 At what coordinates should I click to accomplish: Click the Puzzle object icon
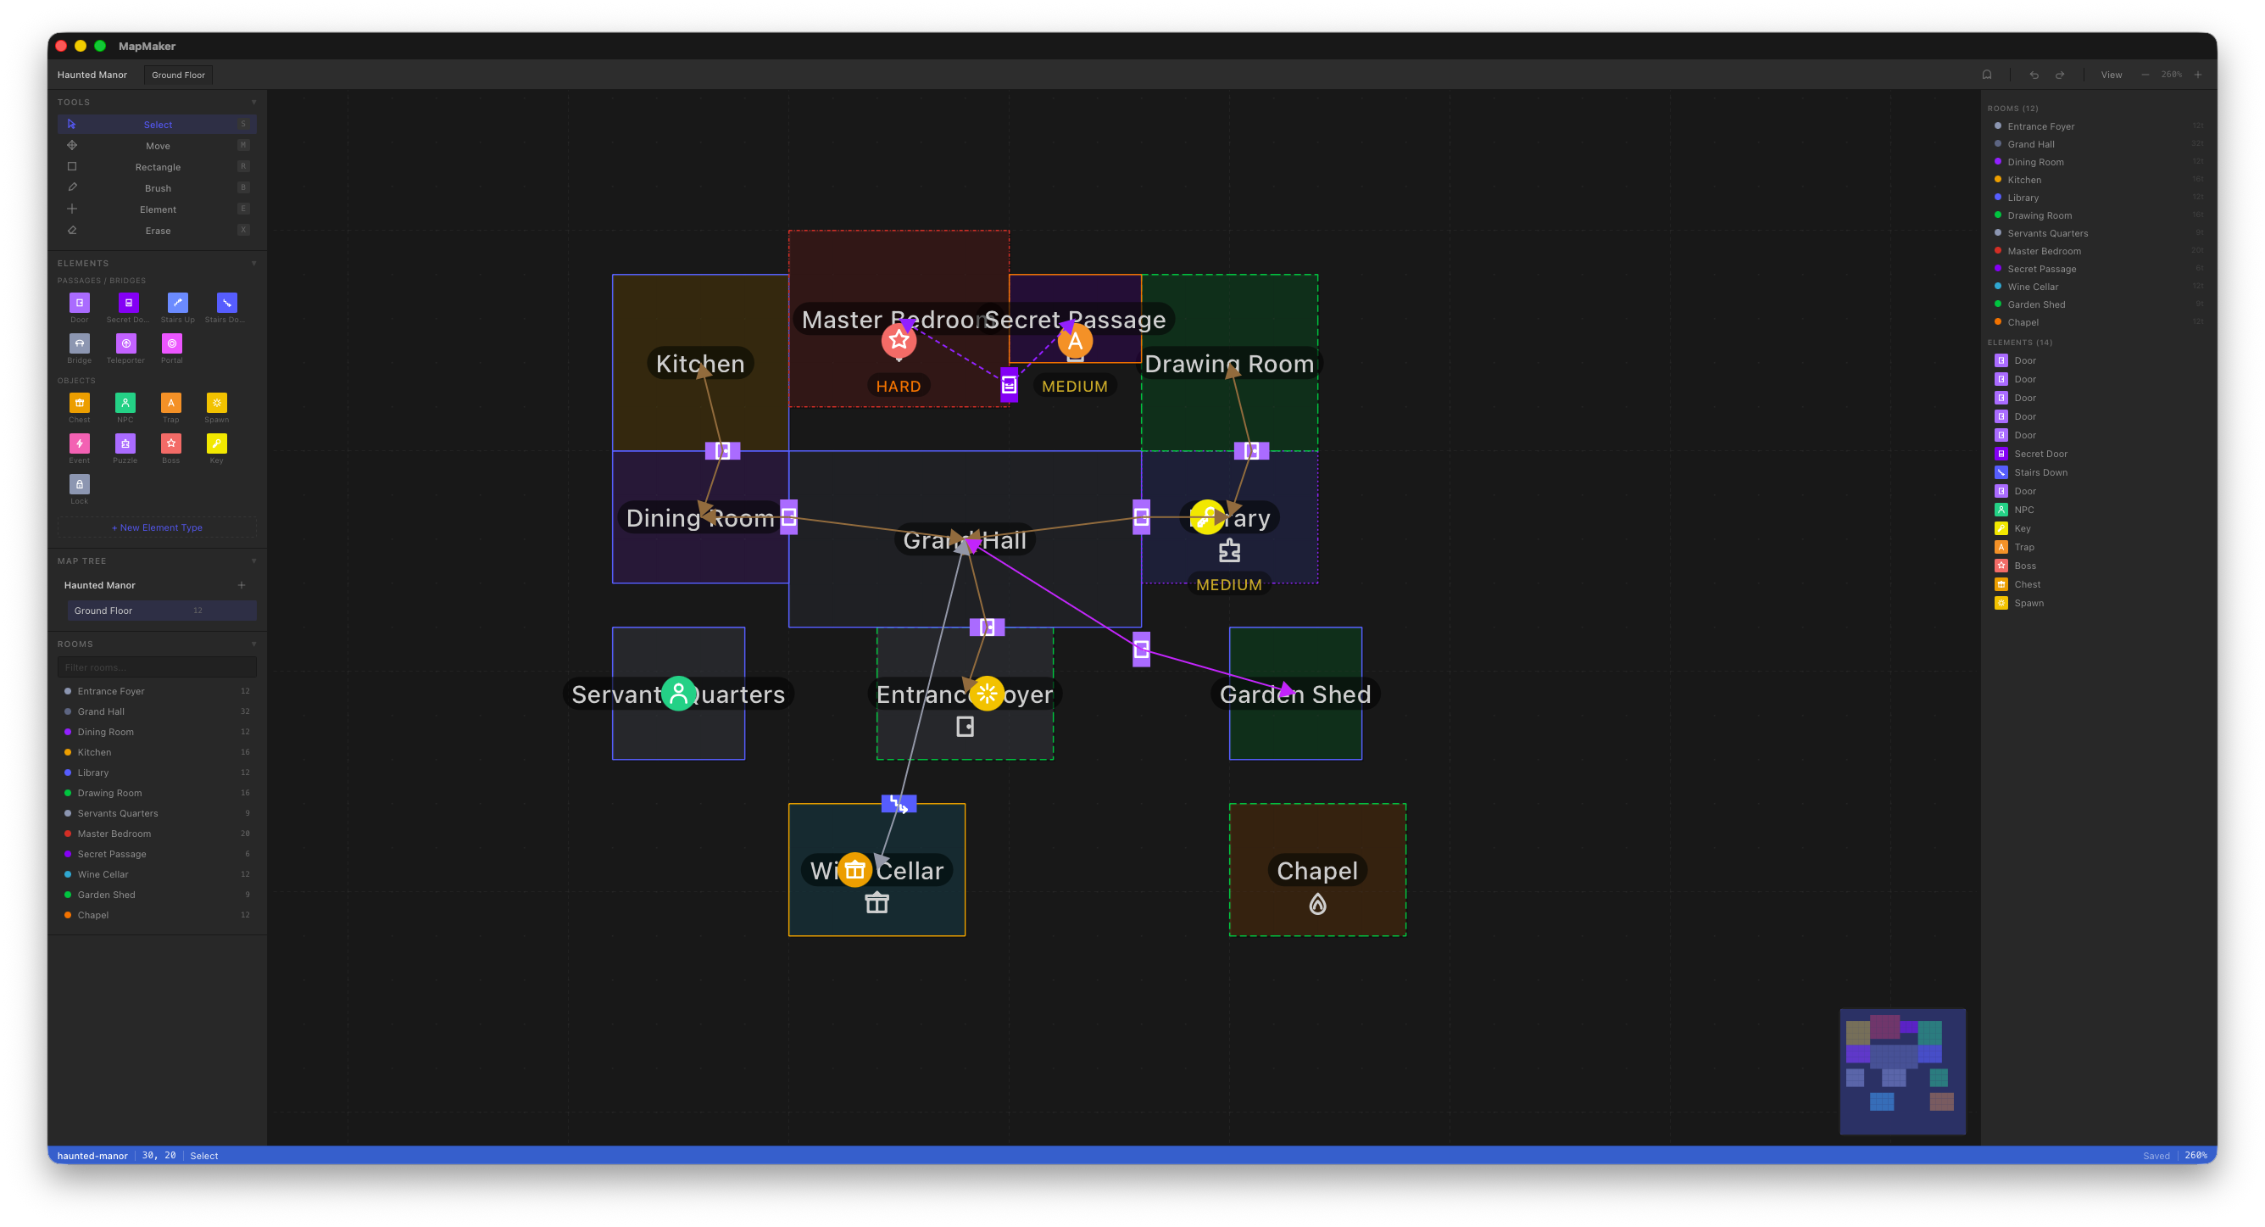click(x=125, y=443)
